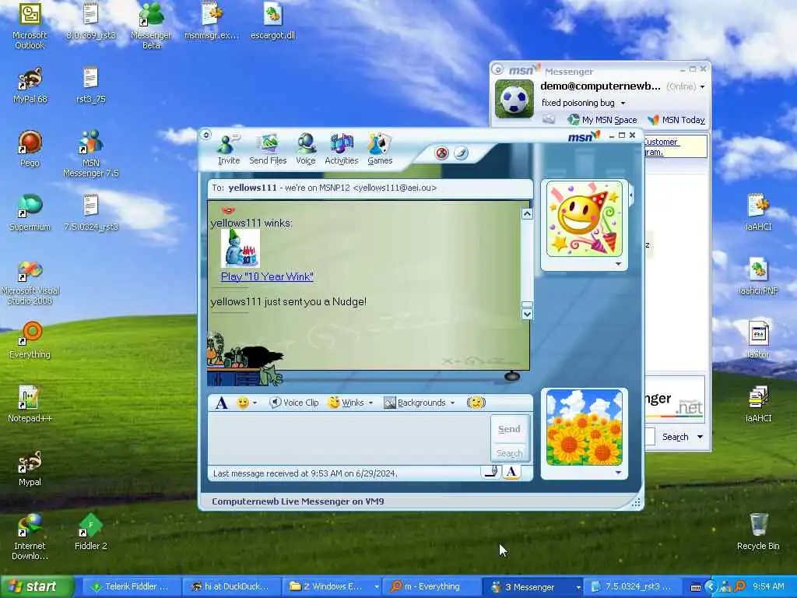
Task: Open the Invite contact option
Action: [228, 149]
